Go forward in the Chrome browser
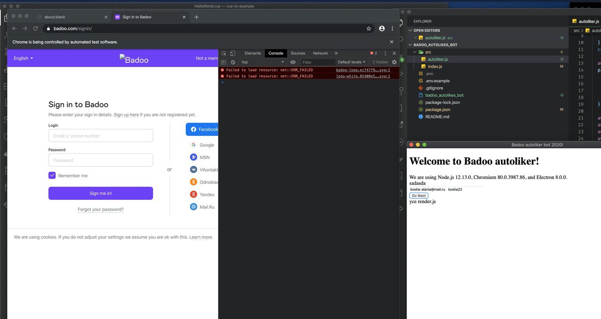Screen dimensions: 601x319 pyautogui.click(x=25, y=29)
